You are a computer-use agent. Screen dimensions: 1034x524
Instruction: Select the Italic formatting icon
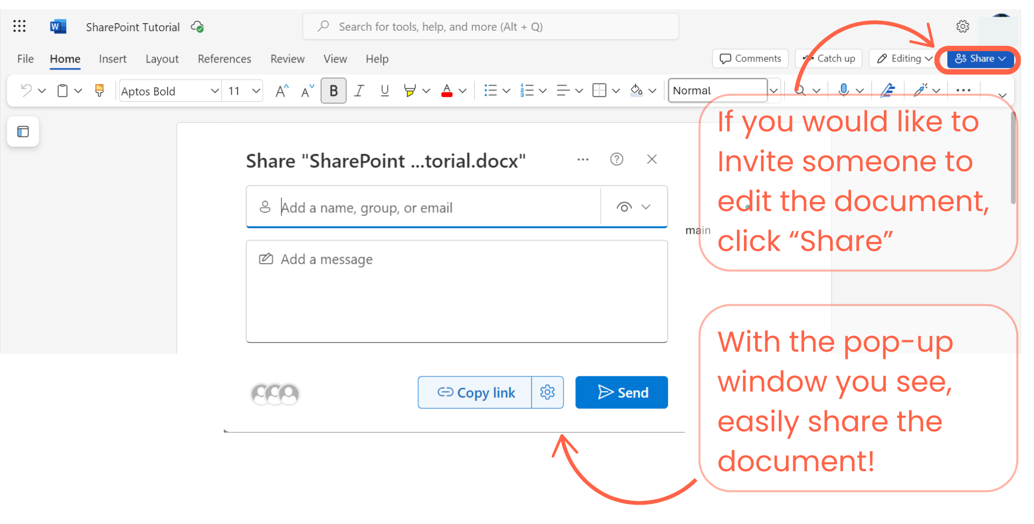point(359,90)
